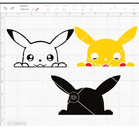The image size is (139, 139).
Task: Redo the last action
Action: pyautogui.click(x=12, y=9)
